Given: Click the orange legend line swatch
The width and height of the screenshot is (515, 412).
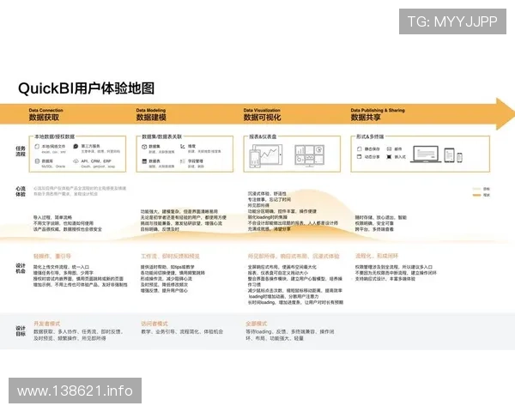Looking at the screenshot, I should [x=476, y=195].
